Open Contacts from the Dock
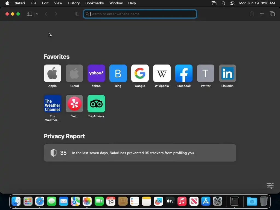The image size is (280, 210). click(123, 201)
